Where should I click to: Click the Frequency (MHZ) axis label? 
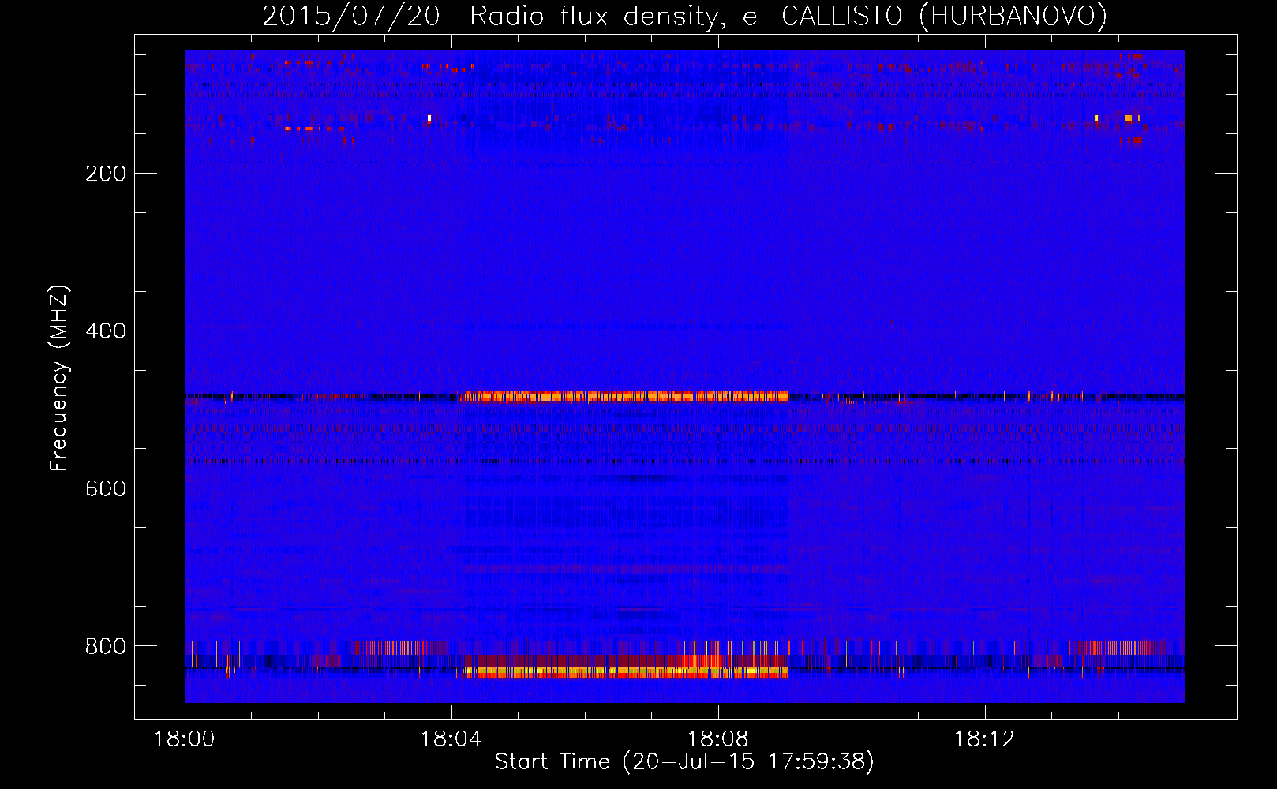coord(59,378)
